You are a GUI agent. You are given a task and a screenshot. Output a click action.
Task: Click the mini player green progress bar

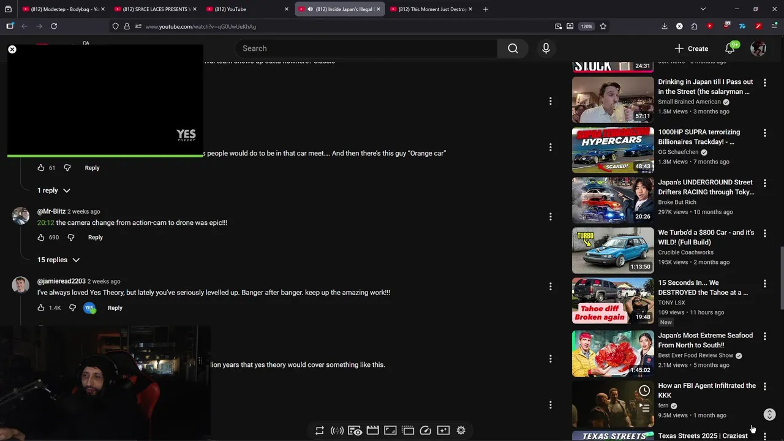pyautogui.click(x=105, y=156)
